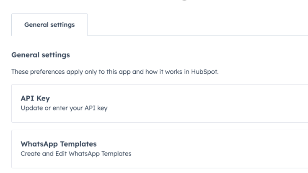The height and width of the screenshot is (173, 308).
Task: Open the WhatsApp Templates settings card
Action: (159, 149)
